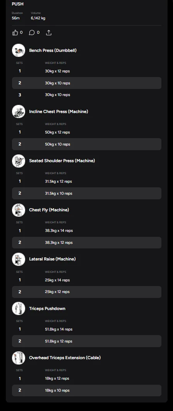Click the Incline Chest Press (Machine) title
173x411 pixels.
(58, 111)
